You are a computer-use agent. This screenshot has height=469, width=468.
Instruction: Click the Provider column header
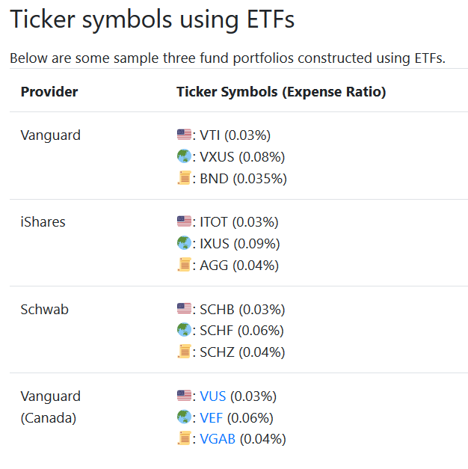point(49,91)
